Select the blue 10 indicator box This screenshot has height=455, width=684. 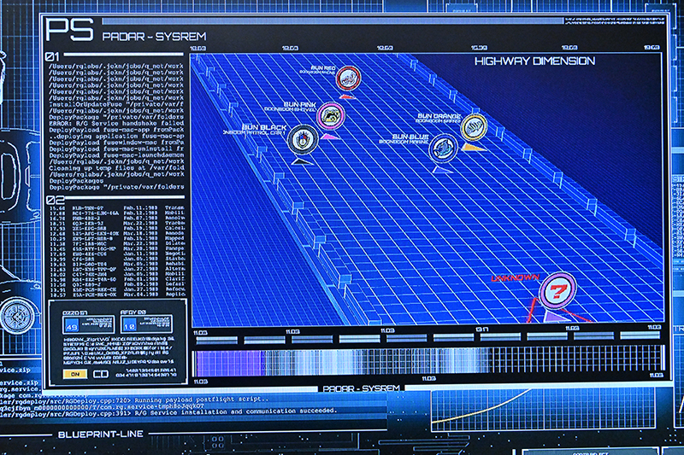click(130, 324)
